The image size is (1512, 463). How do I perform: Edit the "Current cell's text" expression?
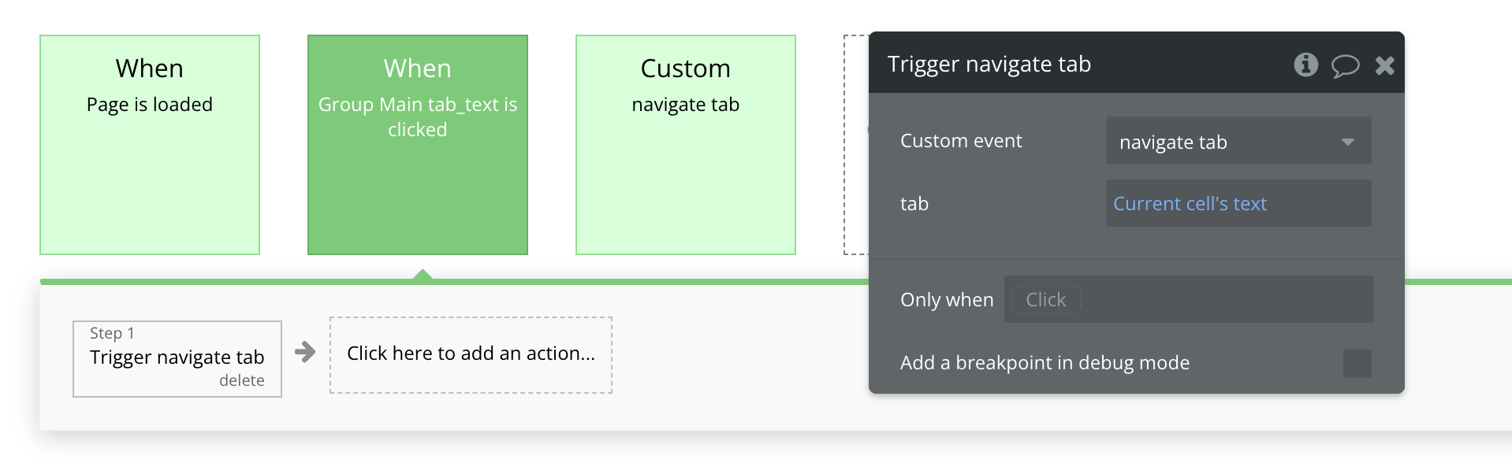coord(1190,204)
